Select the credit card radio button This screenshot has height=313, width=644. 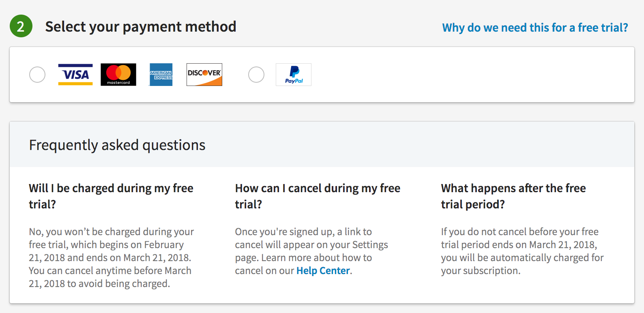click(x=37, y=75)
